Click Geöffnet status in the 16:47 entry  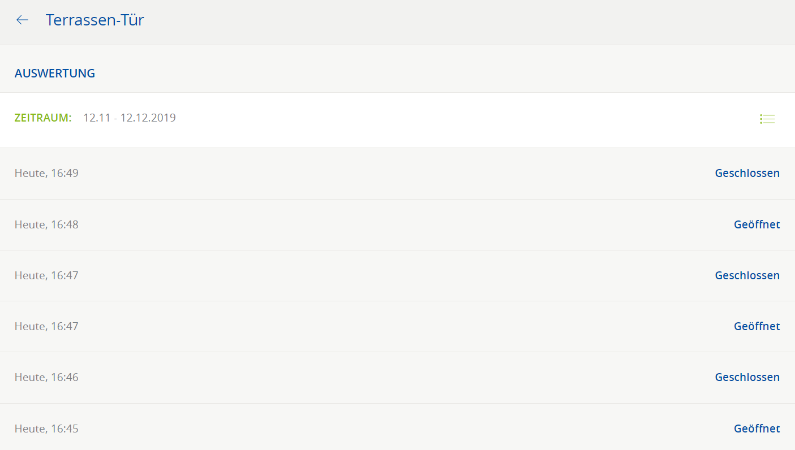[x=757, y=327]
